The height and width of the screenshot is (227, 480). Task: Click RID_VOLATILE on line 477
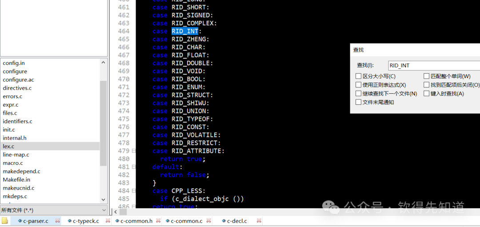coord(194,135)
